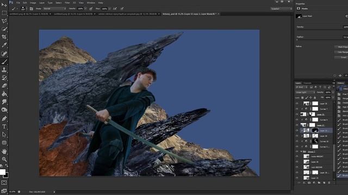Add a layer style (fx)

[x=304, y=183]
